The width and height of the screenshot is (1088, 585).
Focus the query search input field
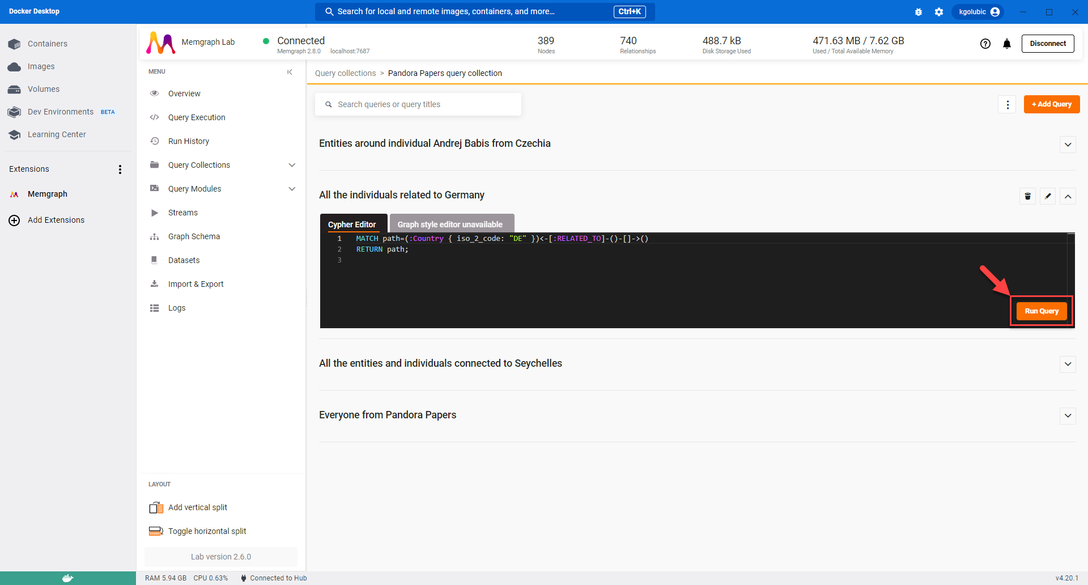[418, 104]
